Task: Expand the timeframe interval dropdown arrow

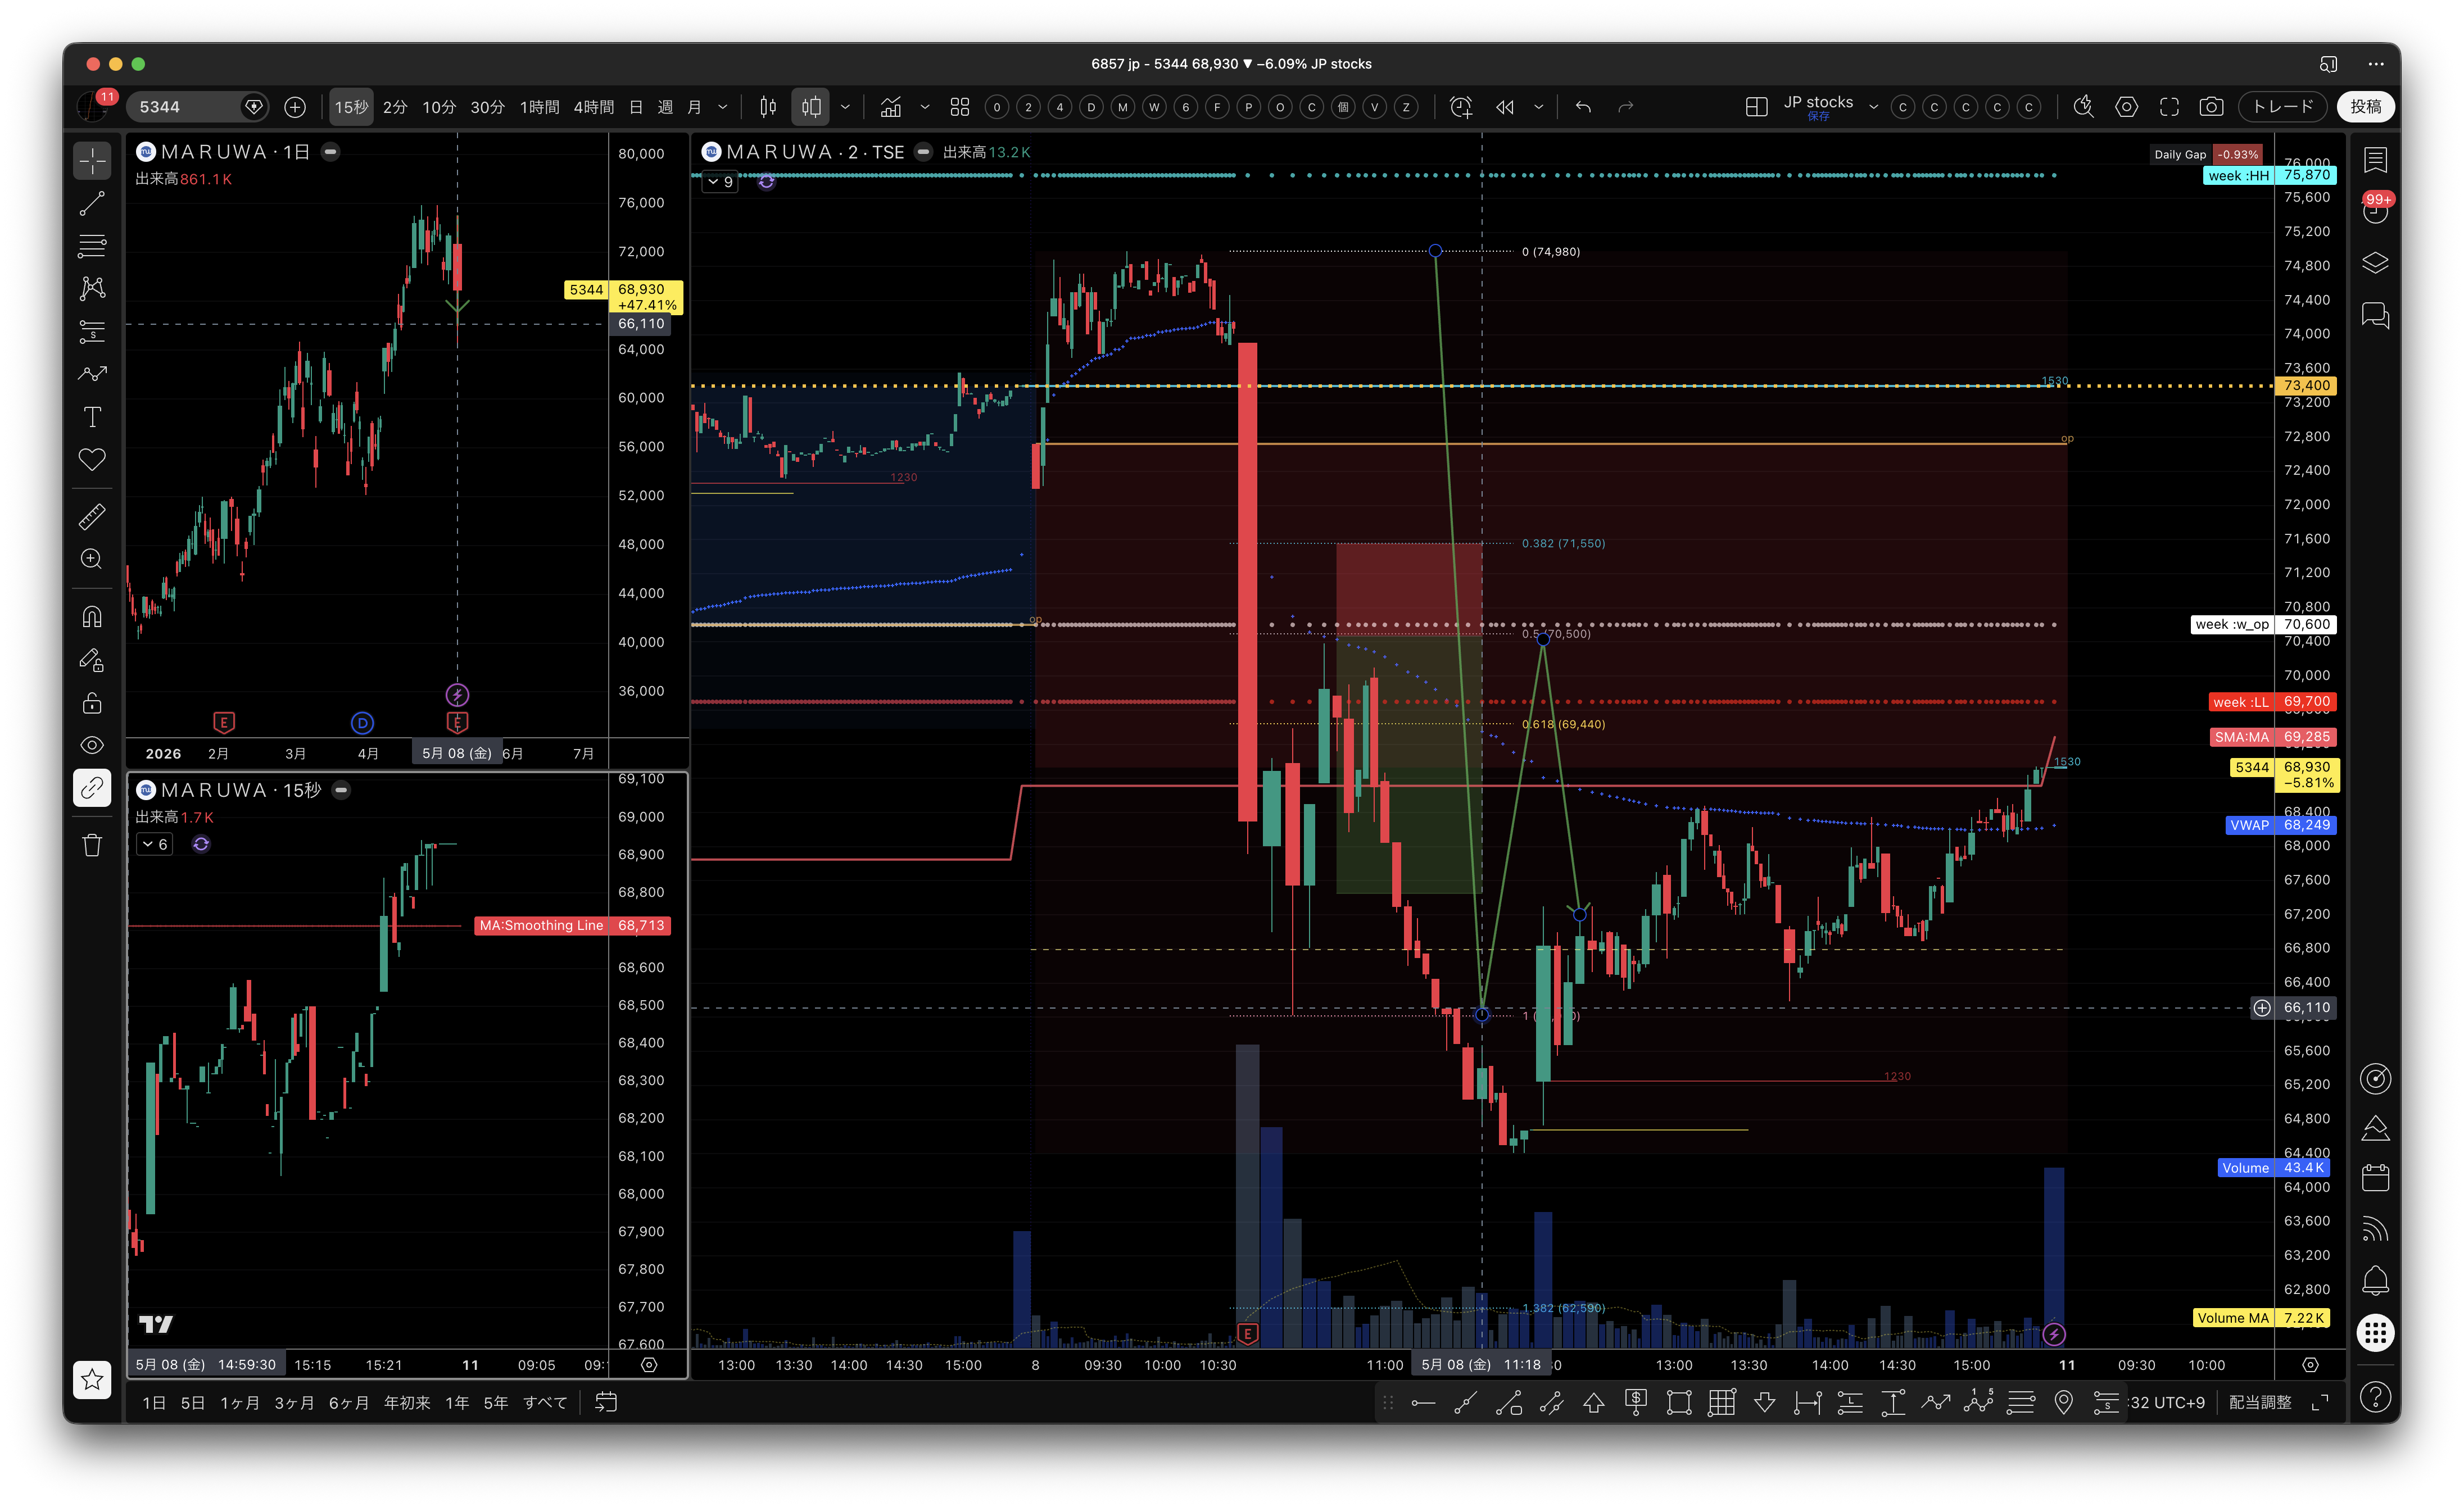Action: click(x=723, y=107)
